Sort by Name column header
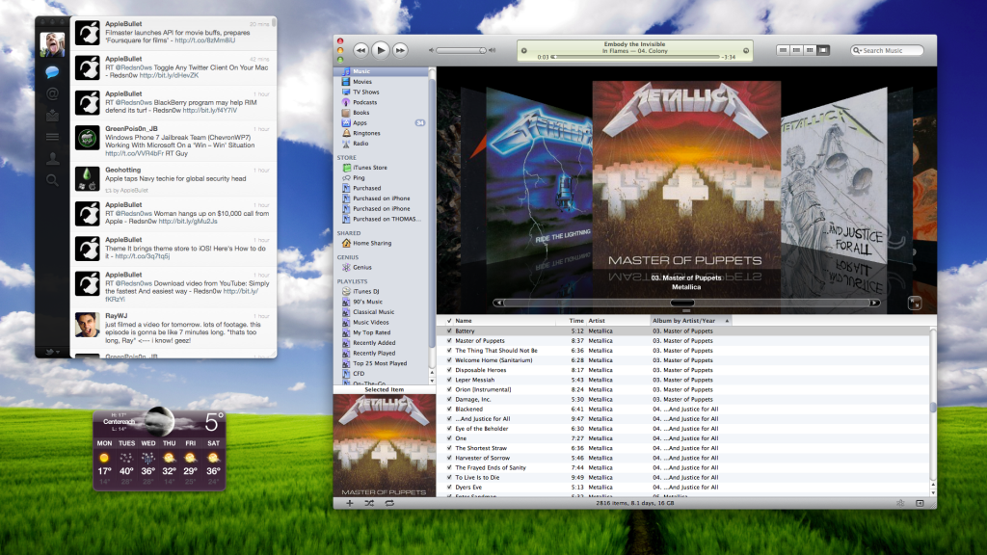This screenshot has height=555, width=987. (503, 320)
